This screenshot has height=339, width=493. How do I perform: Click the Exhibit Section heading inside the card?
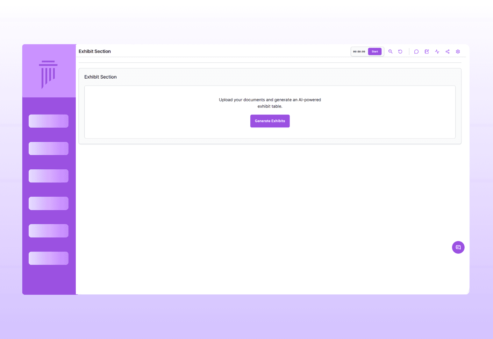tap(100, 77)
